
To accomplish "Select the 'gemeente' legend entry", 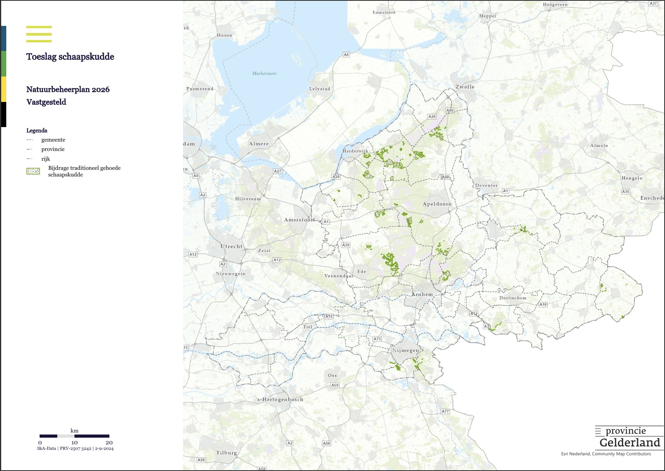I will (x=53, y=140).
